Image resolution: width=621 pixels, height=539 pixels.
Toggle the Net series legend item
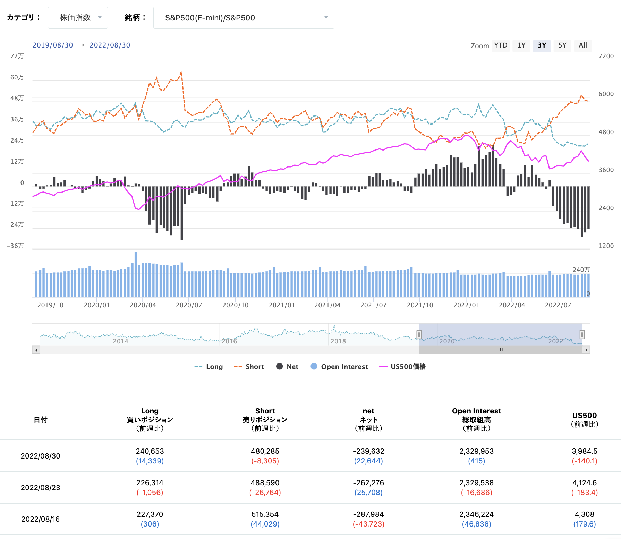(287, 367)
